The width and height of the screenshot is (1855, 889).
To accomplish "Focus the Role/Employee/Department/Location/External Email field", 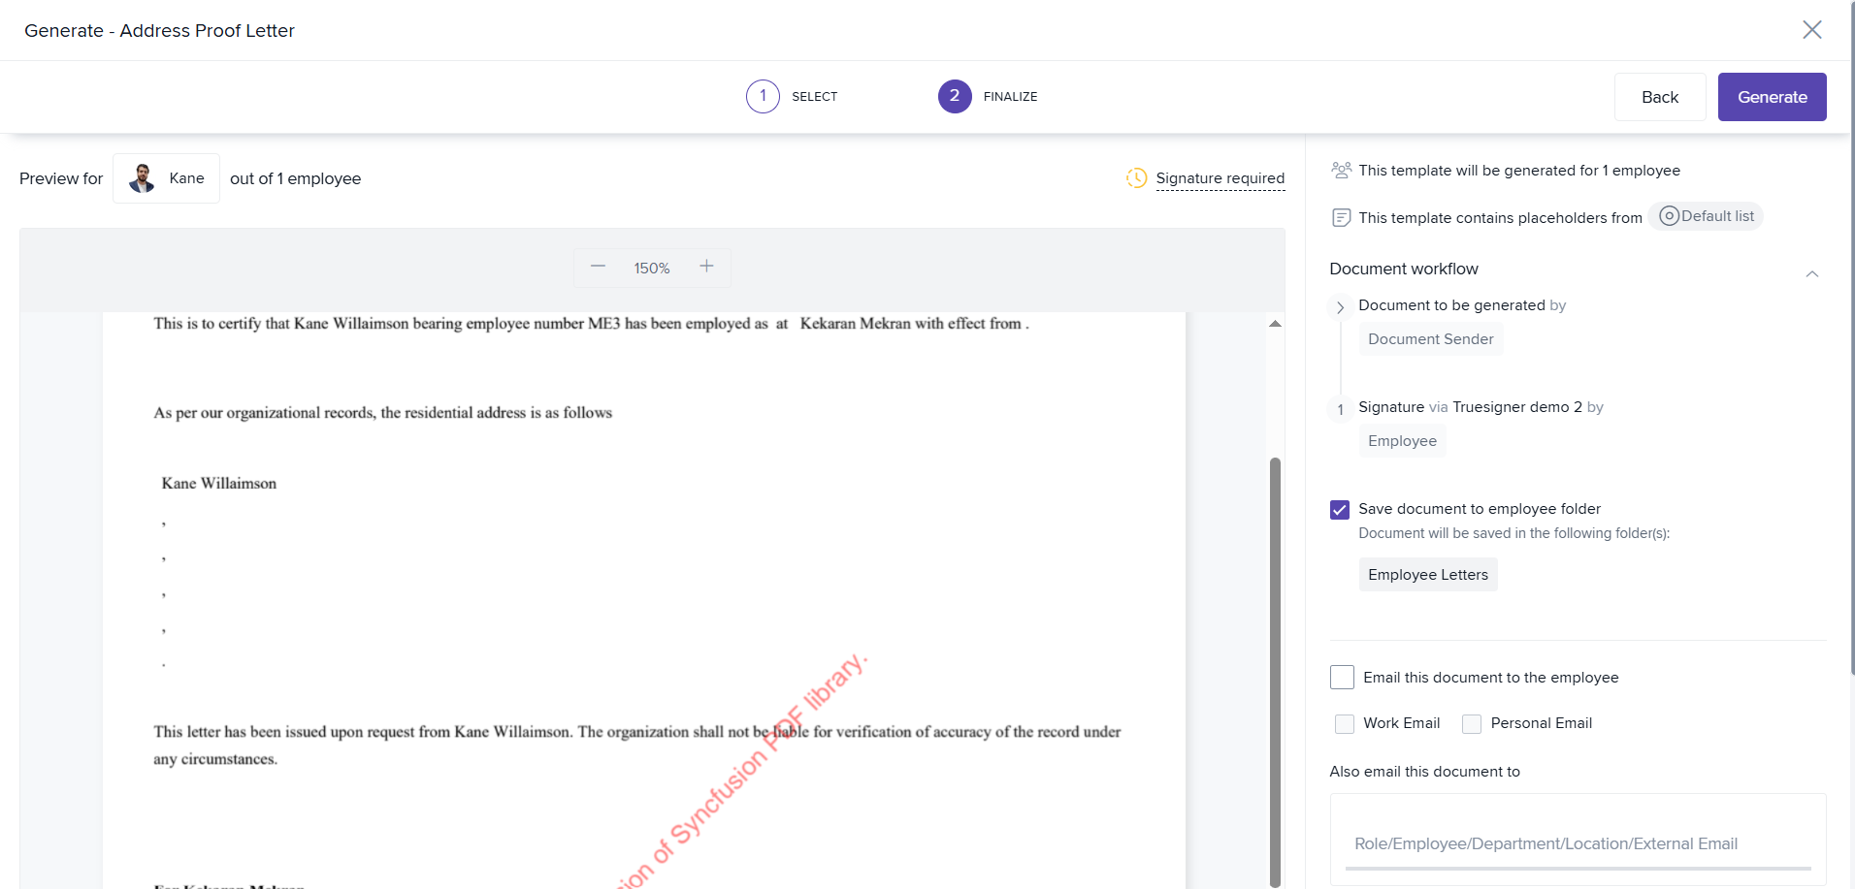I will pyautogui.click(x=1578, y=843).
